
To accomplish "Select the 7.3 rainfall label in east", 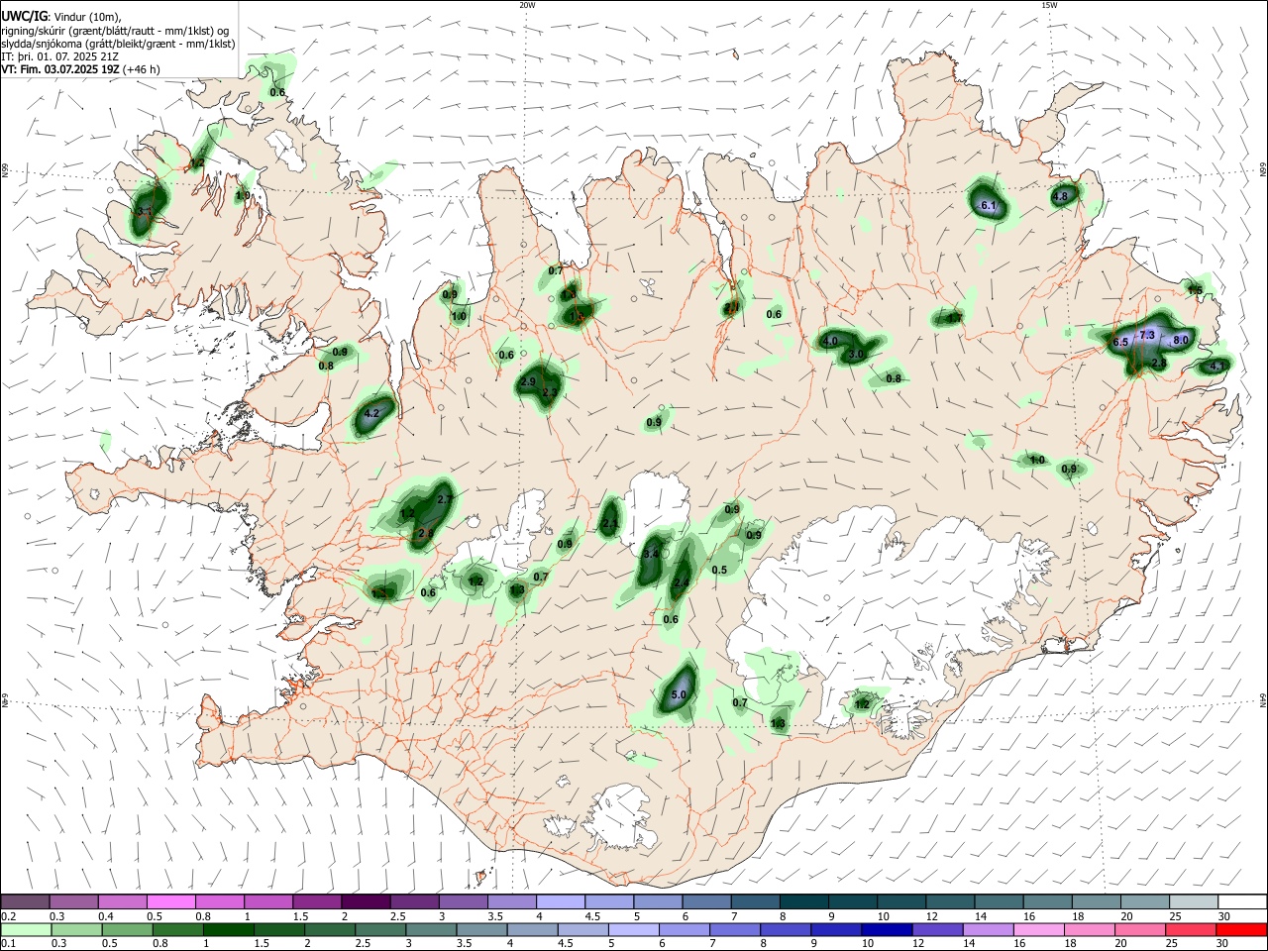I will pyautogui.click(x=1147, y=335).
